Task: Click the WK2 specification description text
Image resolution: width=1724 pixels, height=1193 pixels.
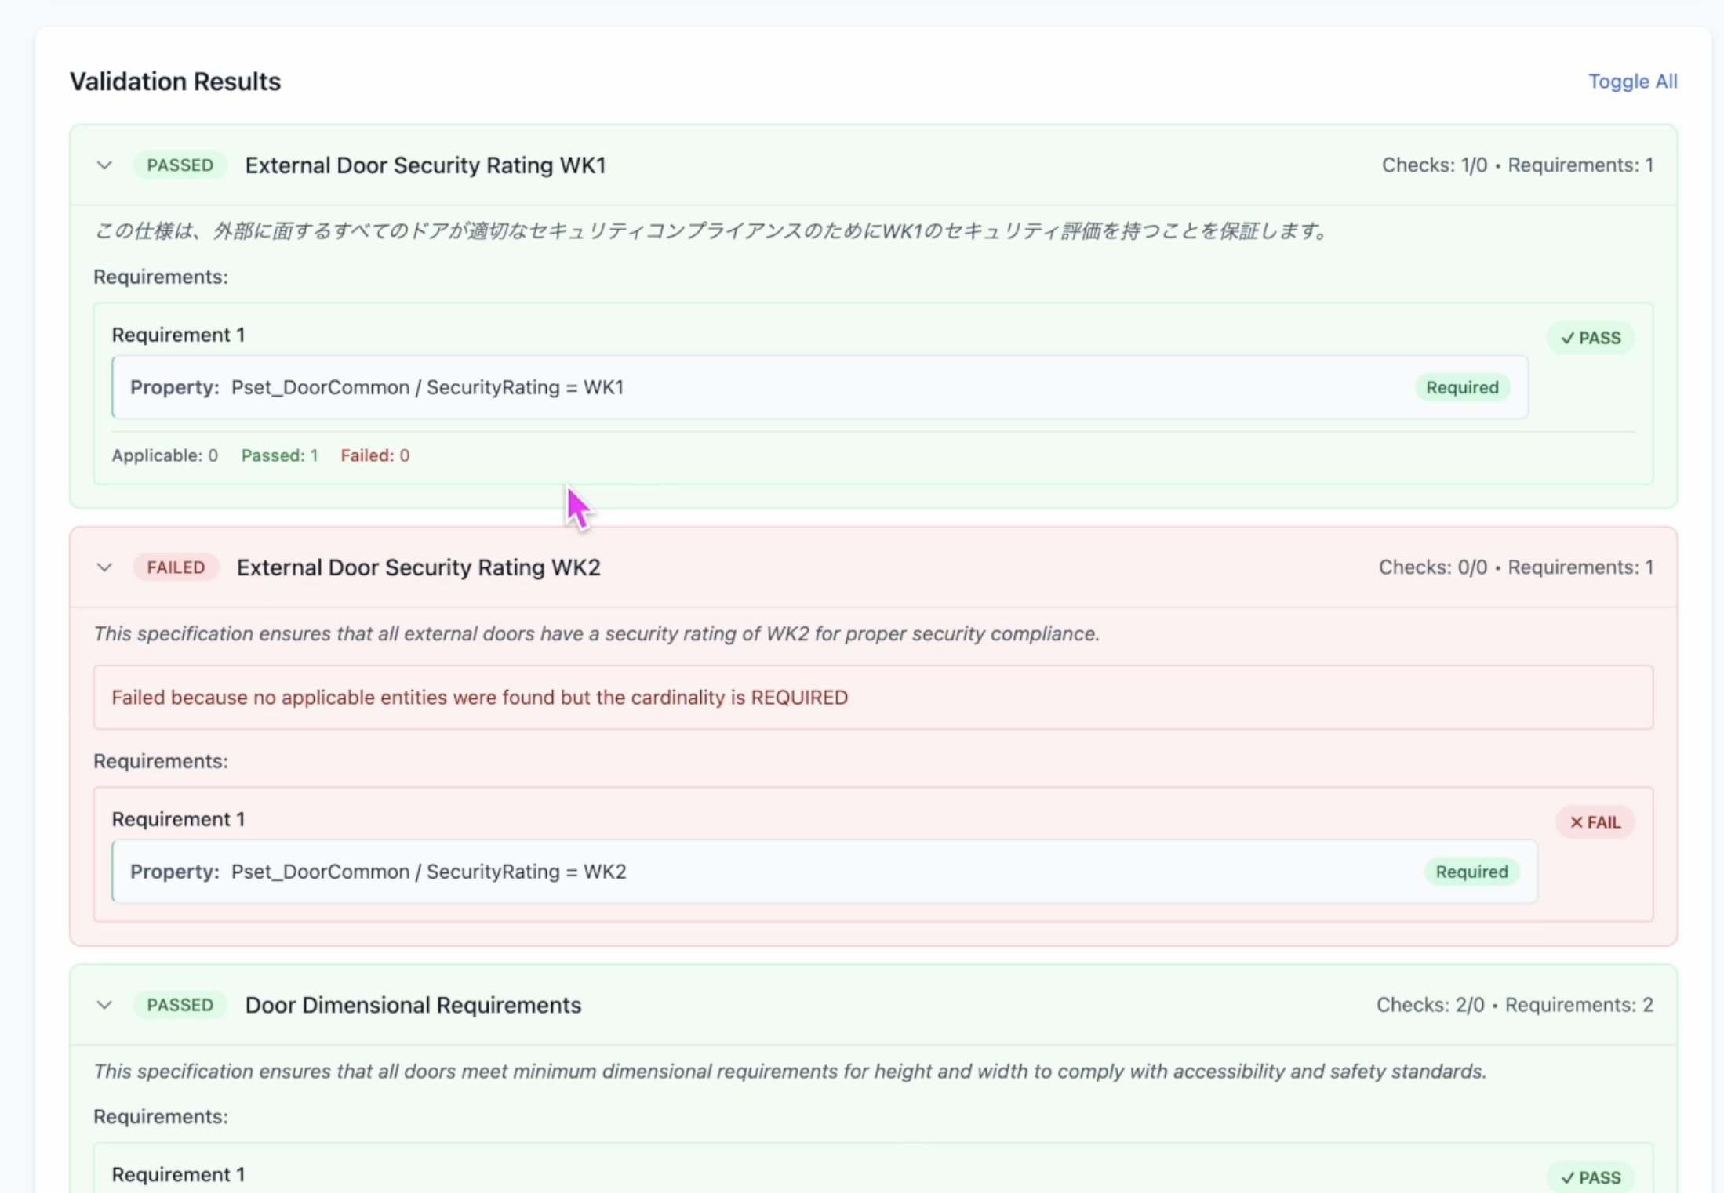Action: (596, 633)
